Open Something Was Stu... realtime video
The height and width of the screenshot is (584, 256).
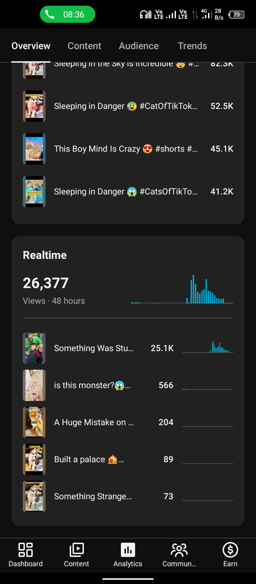[x=128, y=348]
